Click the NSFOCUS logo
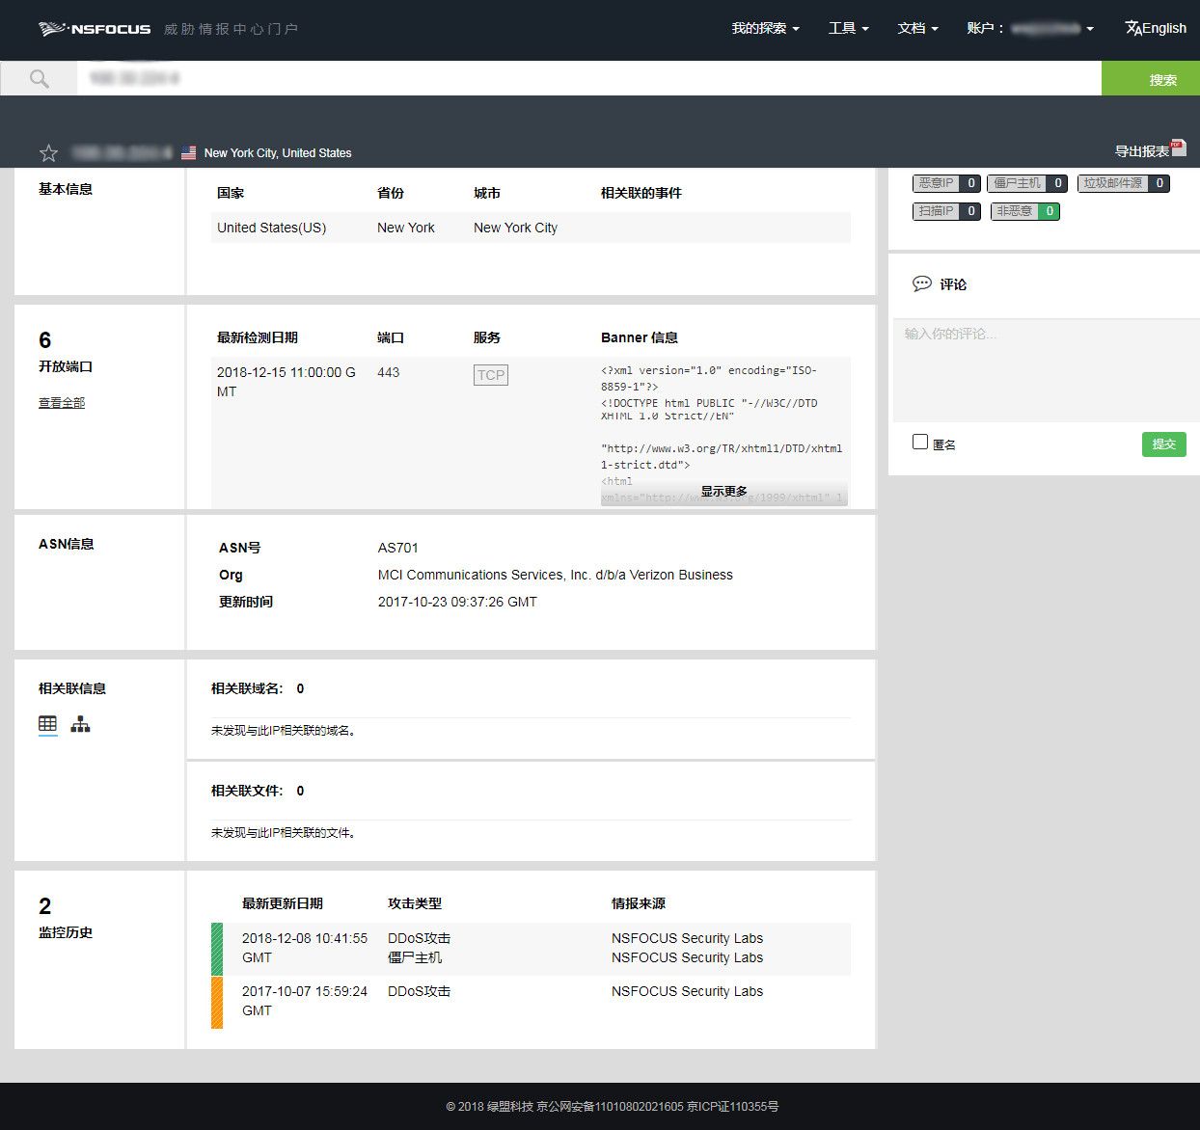This screenshot has height=1130, width=1200. pyautogui.click(x=95, y=29)
